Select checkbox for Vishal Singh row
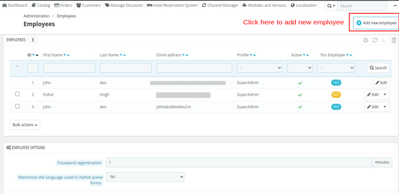The image size is (399, 194). [17, 94]
